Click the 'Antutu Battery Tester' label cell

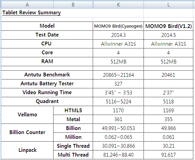tap(47, 84)
